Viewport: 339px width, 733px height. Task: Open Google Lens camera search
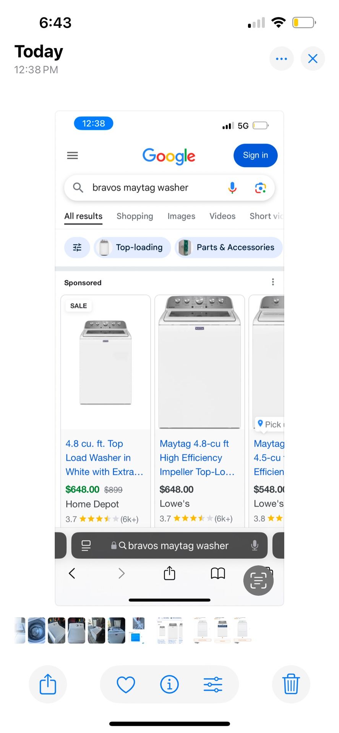(260, 187)
